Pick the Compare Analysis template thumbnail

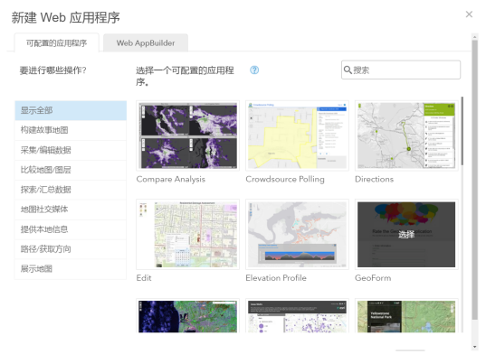coord(188,135)
